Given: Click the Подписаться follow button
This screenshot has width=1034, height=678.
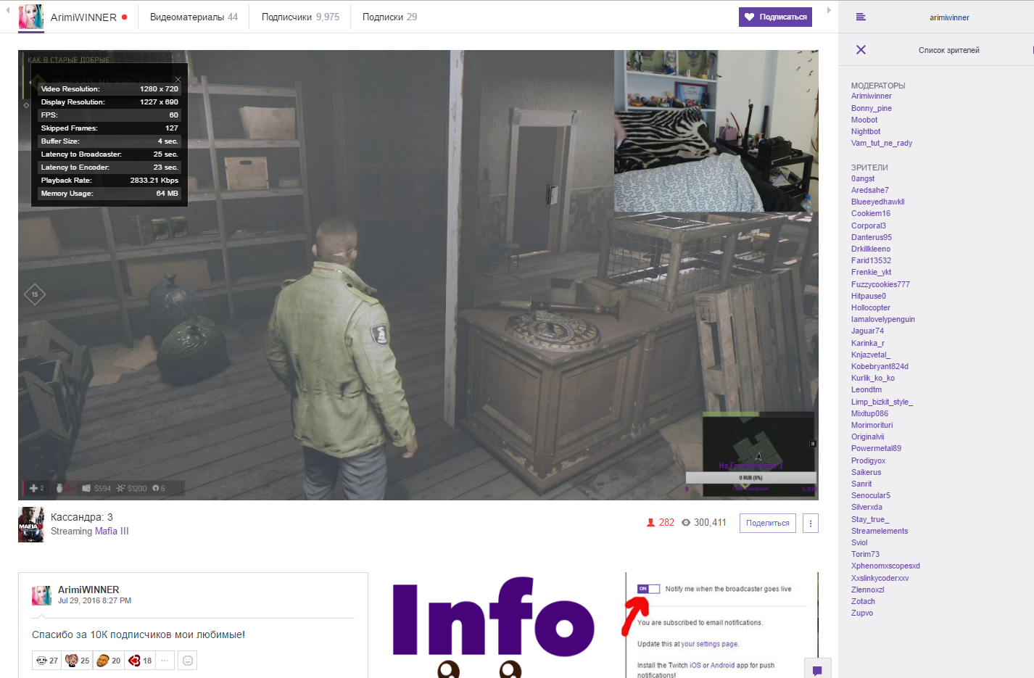Looking at the screenshot, I should click(775, 17).
